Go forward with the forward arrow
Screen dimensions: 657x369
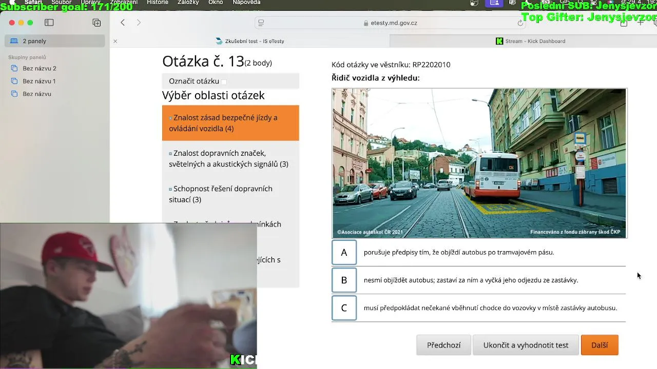coord(139,23)
